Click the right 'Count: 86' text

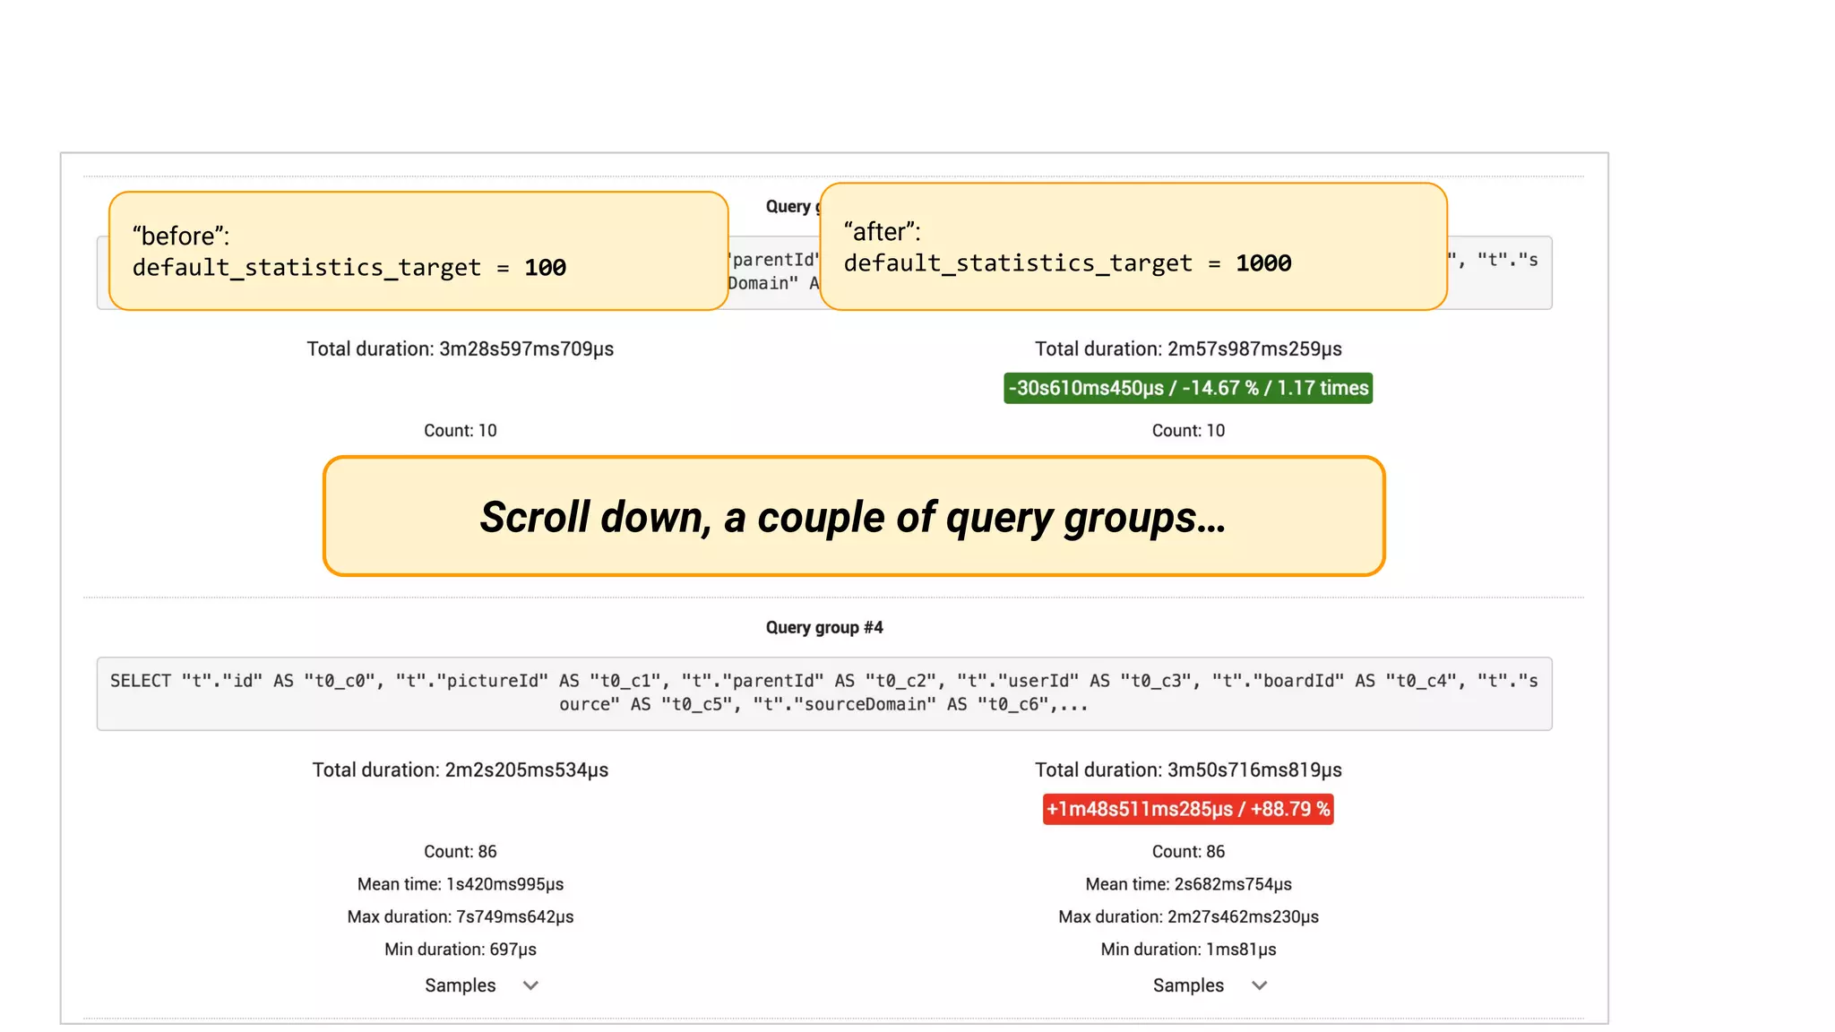[x=1188, y=852]
